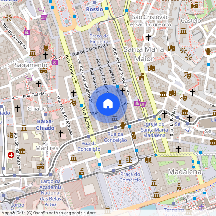The width and height of the screenshot is (216, 216).
Task: Click the amphora icon near Rua da Conceição
Action: click(x=123, y=125)
